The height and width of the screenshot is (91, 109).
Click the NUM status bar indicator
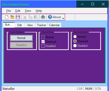pyautogui.click(x=89, y=89)
